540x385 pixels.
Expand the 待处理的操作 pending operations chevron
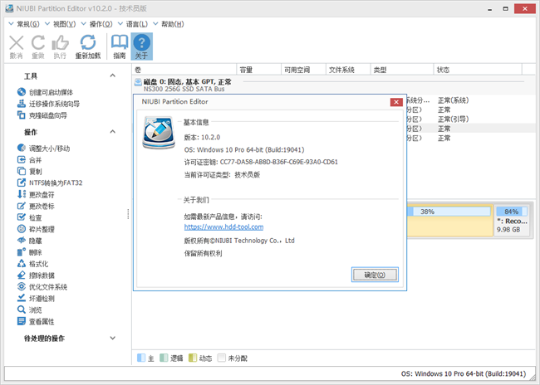tap(113, 339)
